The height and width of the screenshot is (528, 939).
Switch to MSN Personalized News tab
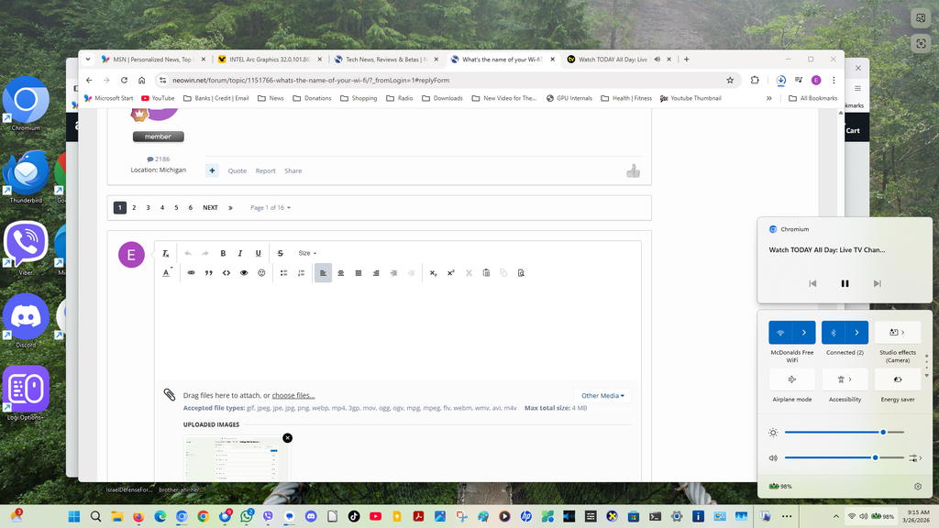(153, 60)
